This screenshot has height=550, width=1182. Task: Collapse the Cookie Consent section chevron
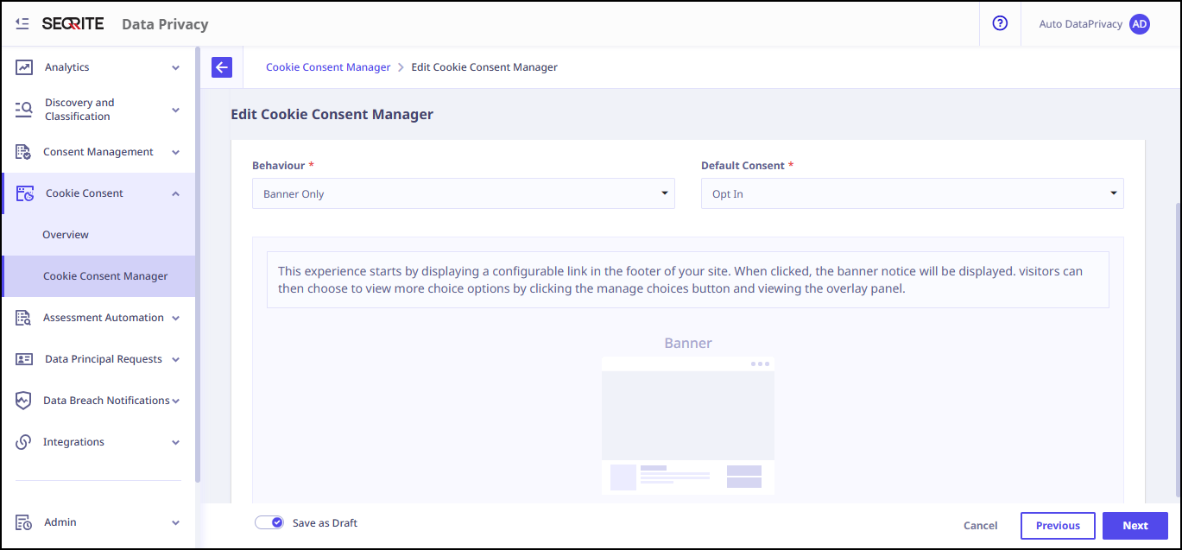175,193
